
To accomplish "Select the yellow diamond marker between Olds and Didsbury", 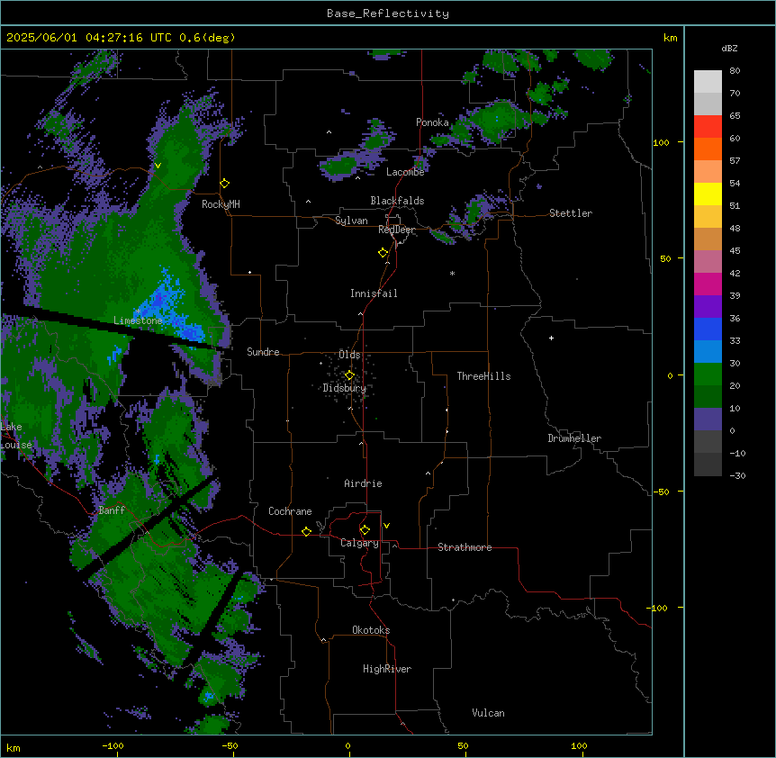I will 349,375.
